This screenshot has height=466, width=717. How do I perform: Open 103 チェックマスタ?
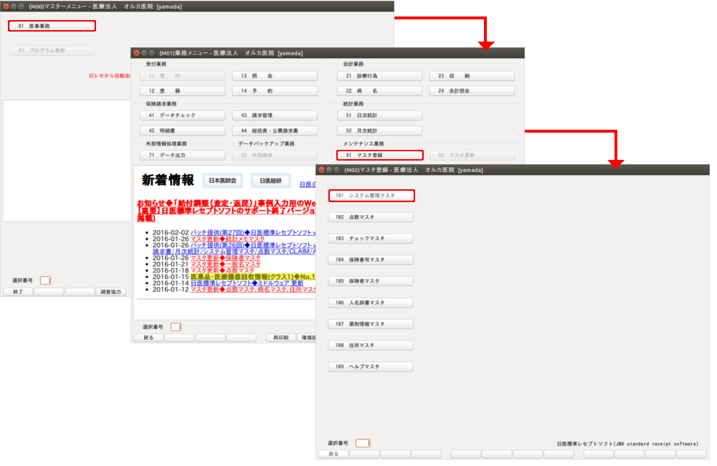(x=371, y=239)
